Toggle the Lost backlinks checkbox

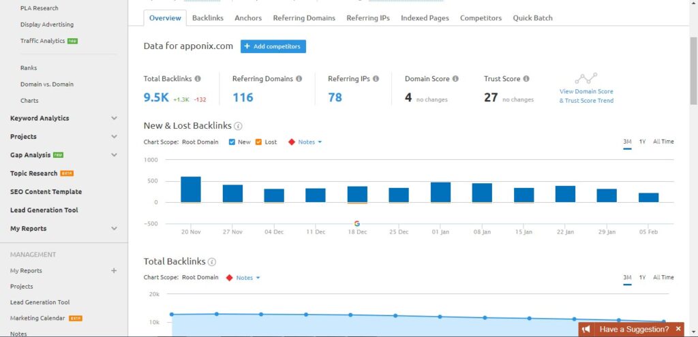[x=258, y=142]
